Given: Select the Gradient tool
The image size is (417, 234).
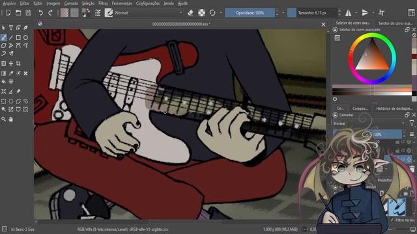Looking at the screenshot, I should (3, 73).
